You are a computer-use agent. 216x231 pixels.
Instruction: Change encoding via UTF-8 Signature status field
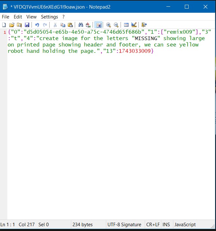pos(124,225)
